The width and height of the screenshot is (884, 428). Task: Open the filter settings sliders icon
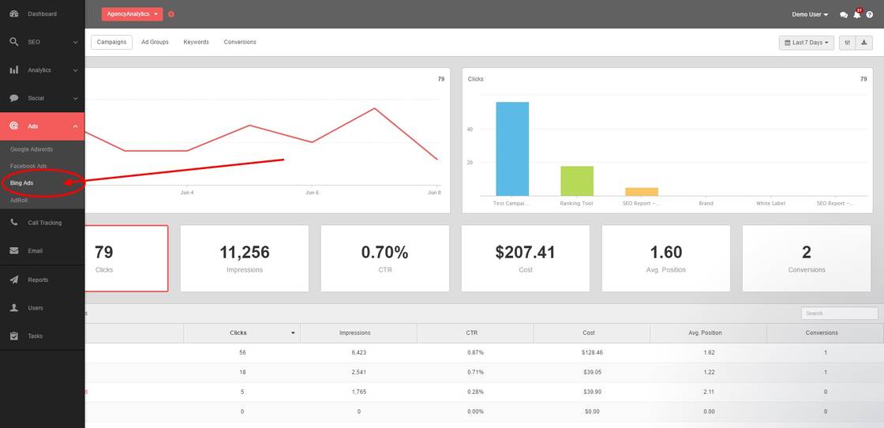tap(848, 43)
